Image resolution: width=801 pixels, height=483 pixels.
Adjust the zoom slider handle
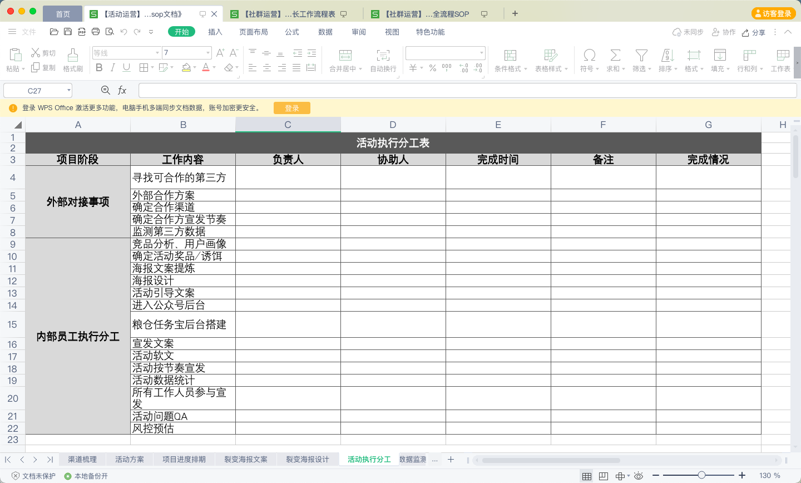coord(701,475)
